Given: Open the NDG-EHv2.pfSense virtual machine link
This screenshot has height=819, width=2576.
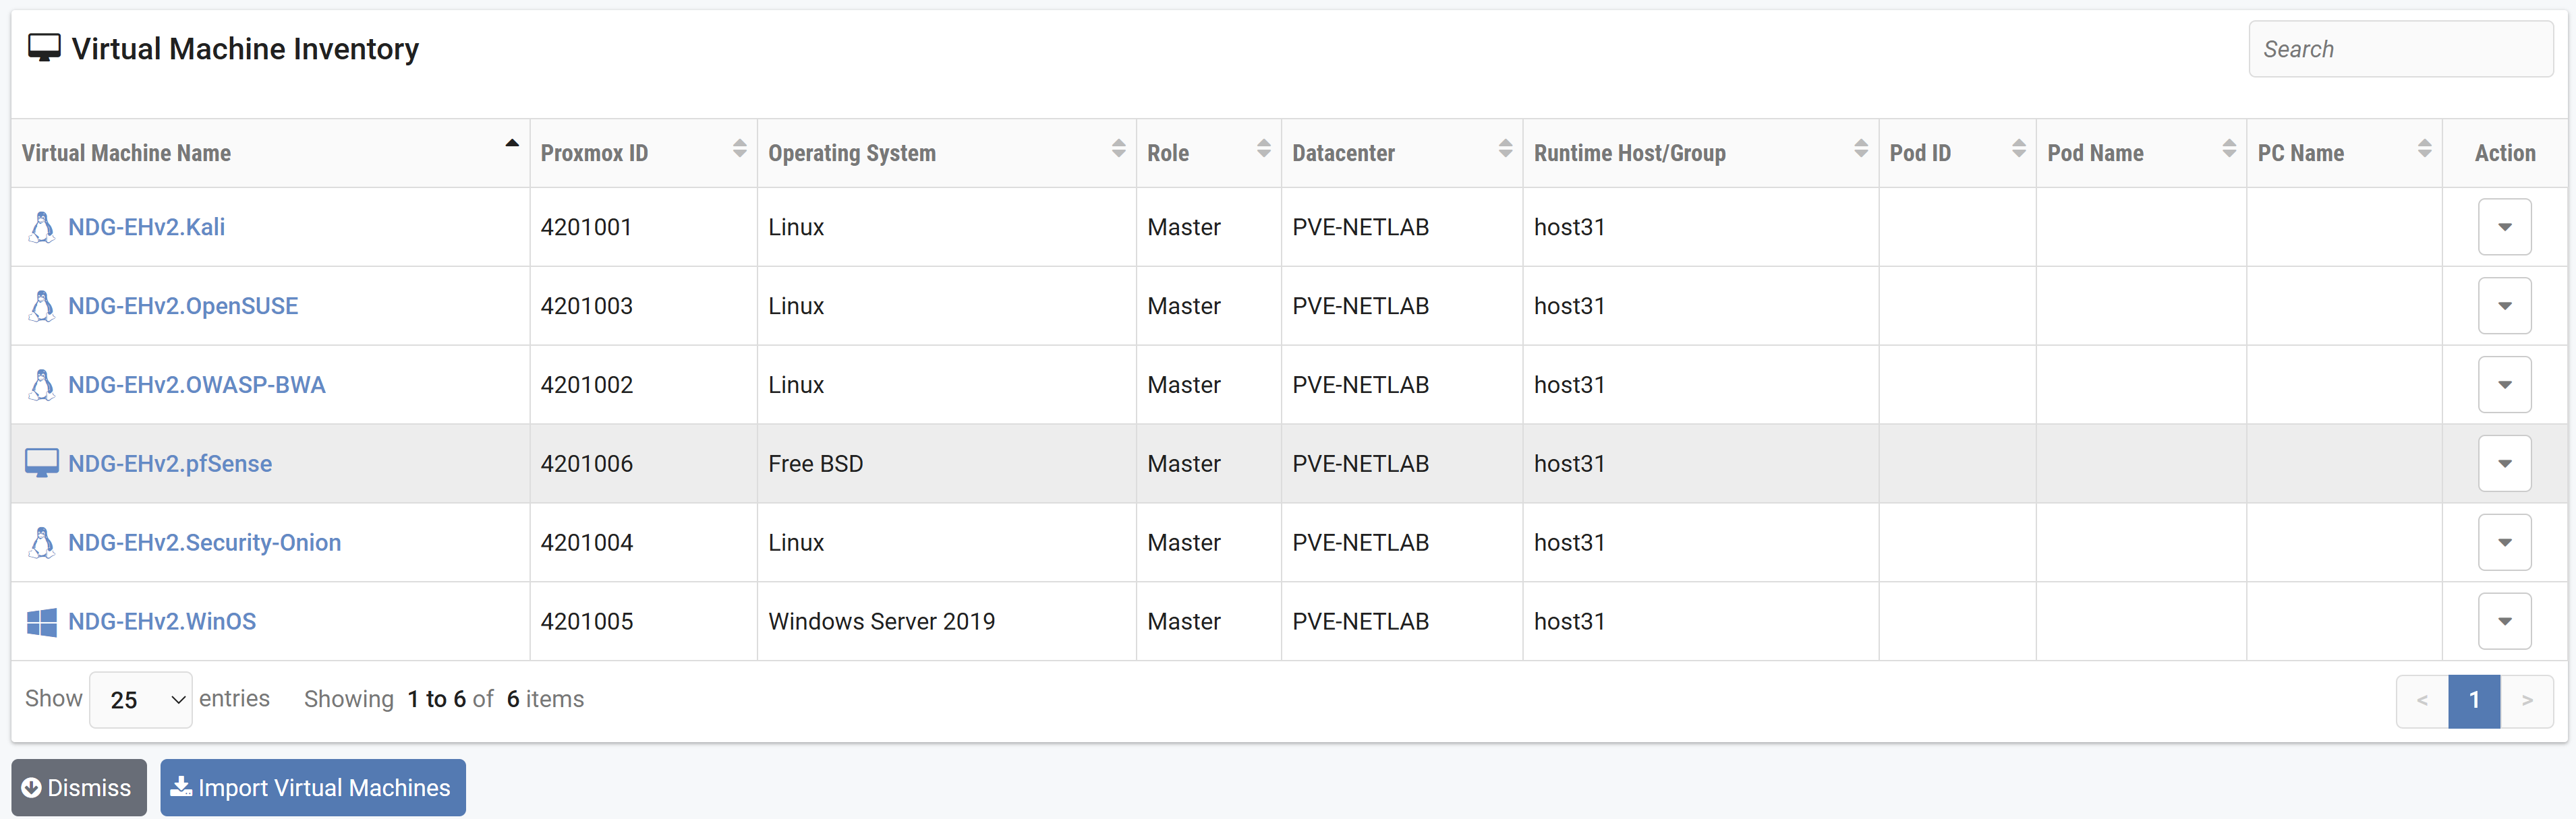Looking at the screenshot, I should click(x=170, y=464).
